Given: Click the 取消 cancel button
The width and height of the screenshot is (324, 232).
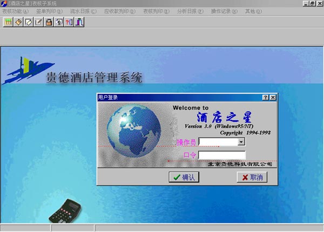Looking at the screenshot, I should (x=252, y=177).
